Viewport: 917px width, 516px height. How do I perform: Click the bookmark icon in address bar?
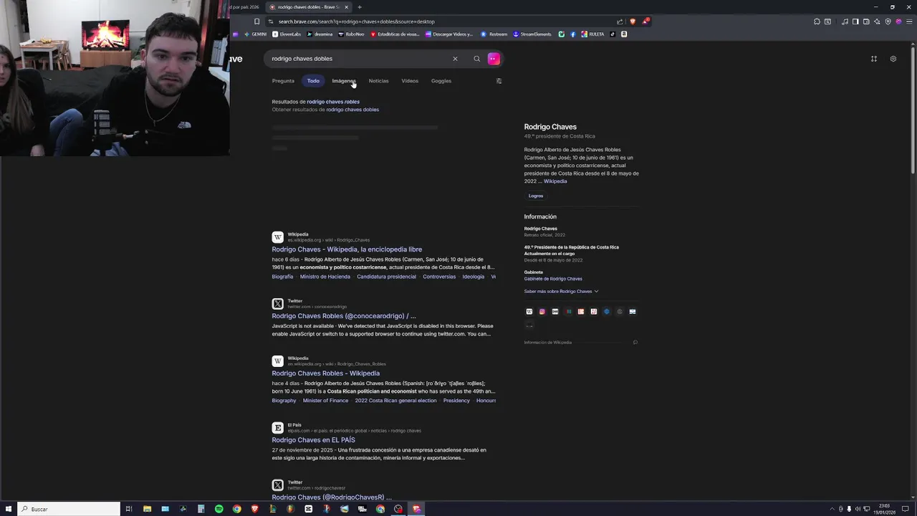point(256,21)
